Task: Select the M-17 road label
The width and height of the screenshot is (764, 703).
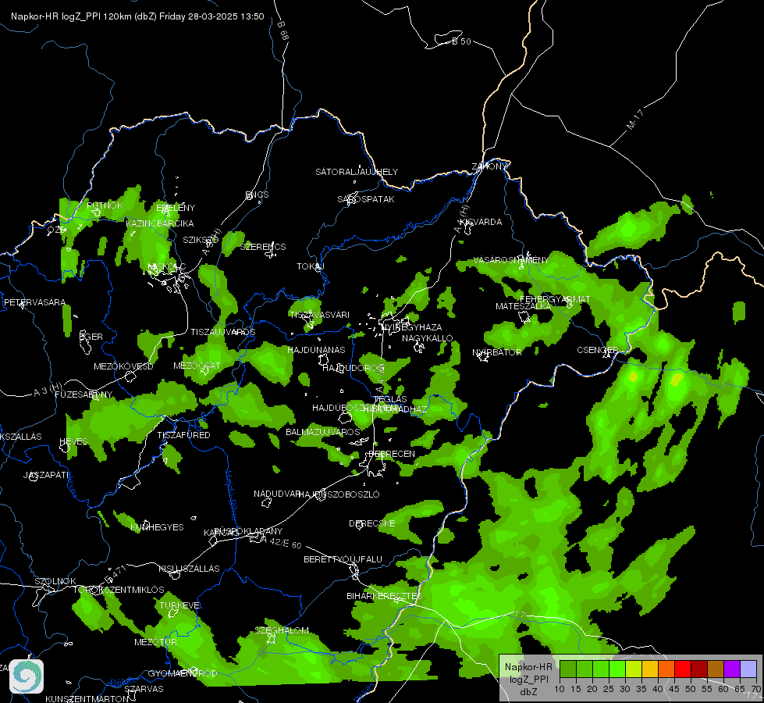Action: click(635, 120)
